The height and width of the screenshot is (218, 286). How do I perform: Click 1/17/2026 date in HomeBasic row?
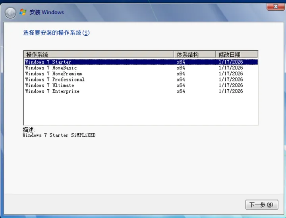coord(231,68)
